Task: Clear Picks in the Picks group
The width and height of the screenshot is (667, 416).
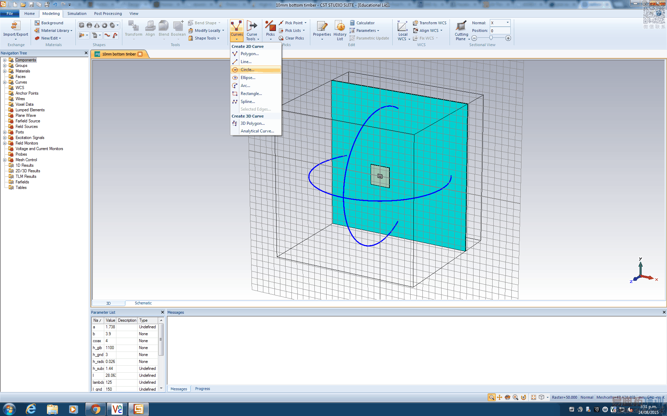Action: point(291,38)
